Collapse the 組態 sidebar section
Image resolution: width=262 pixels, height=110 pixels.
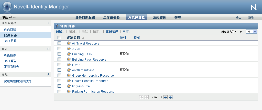(48, 75)
